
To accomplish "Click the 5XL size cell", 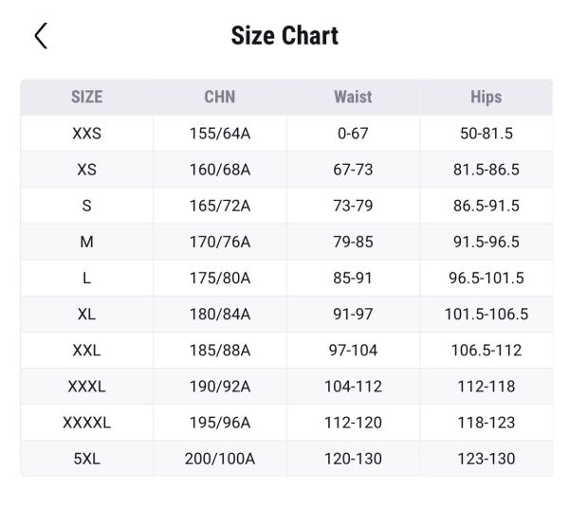I will coord(86,459).
